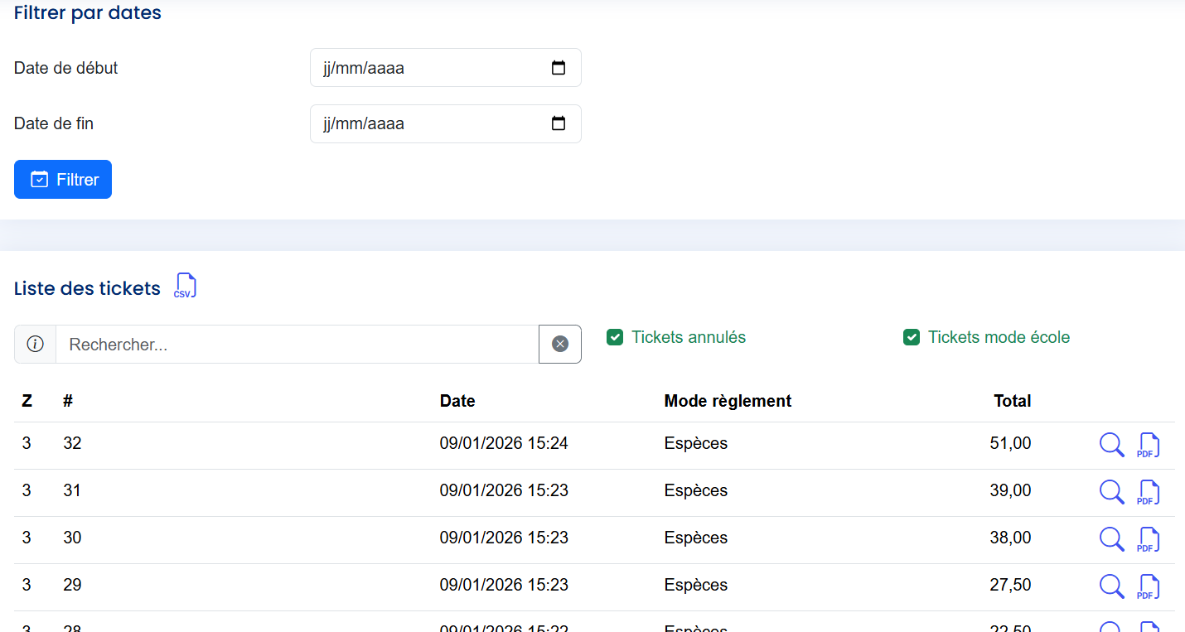Open calendar picker for Date de fin
The image size is (1185, 632).
click(559, 123)
